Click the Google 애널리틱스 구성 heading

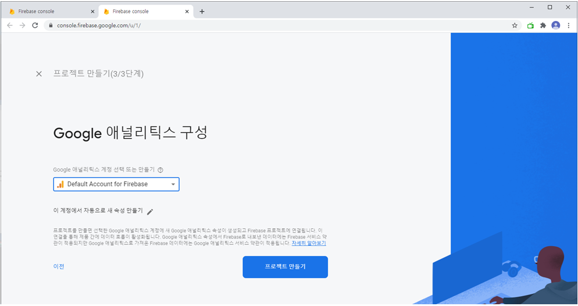pos(130,133)
